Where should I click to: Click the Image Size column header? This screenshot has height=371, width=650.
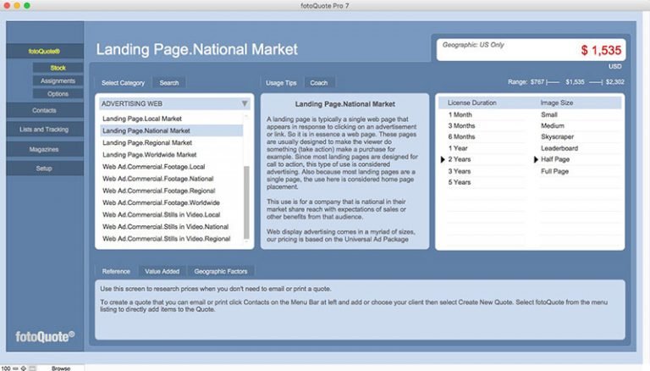point(557,103)
